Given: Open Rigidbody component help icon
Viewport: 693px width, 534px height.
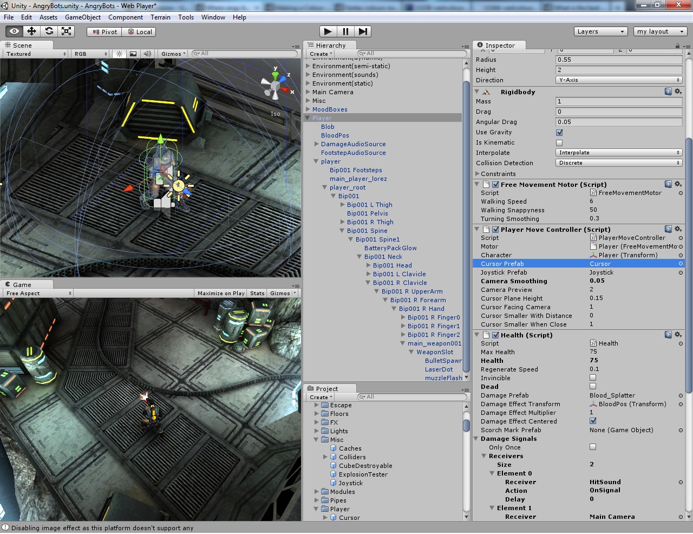Looking at the screenshot, I should (x=668, y=92).
